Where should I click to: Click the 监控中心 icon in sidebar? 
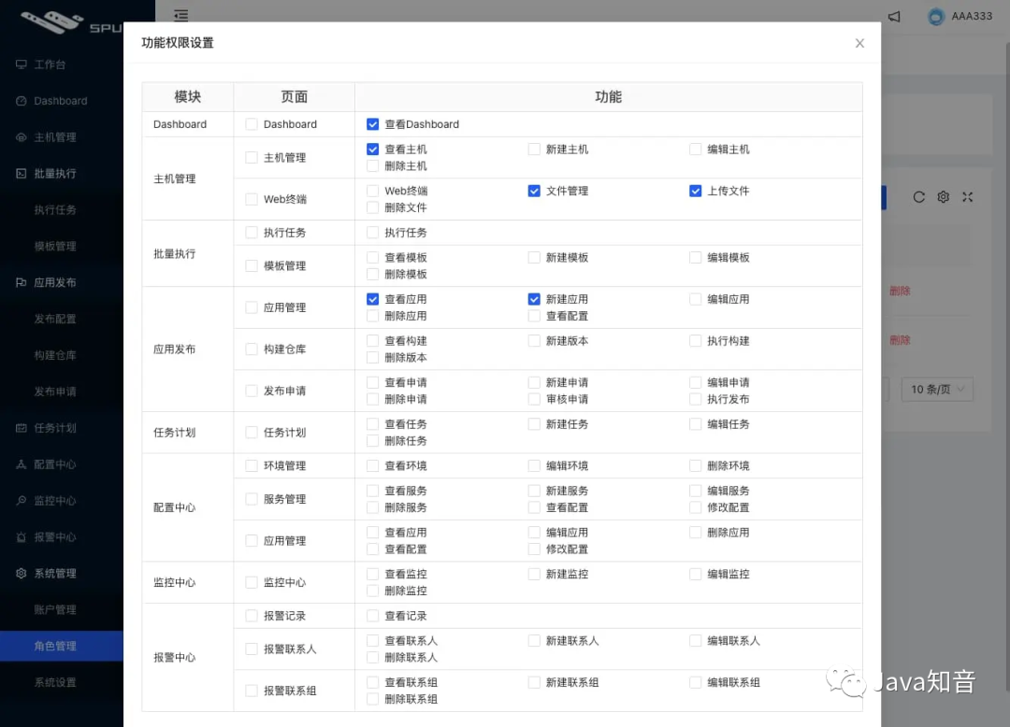coord(22,500)
